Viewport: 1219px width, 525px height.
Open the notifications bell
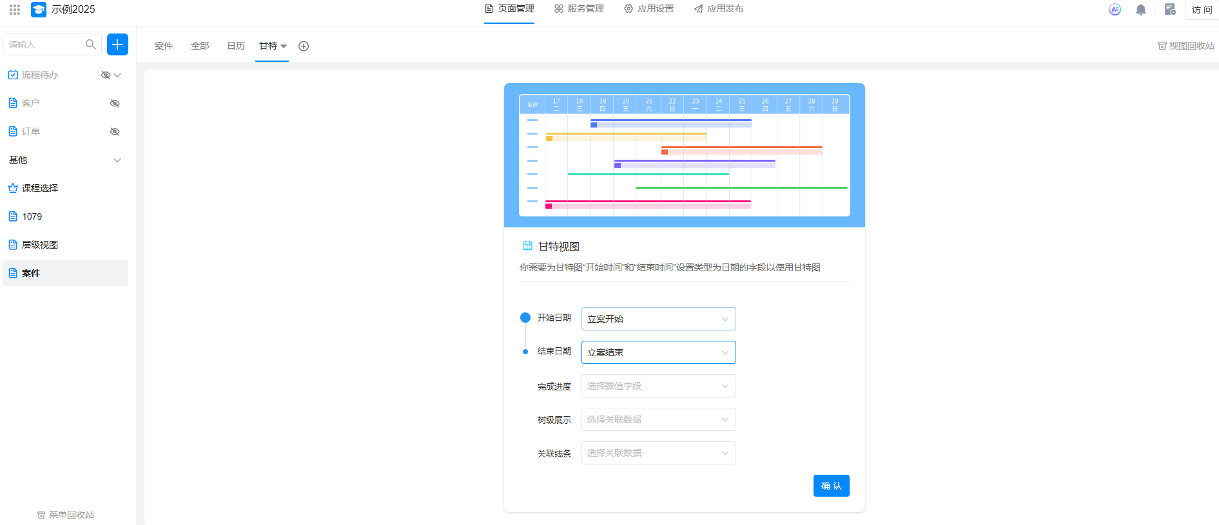tap(1140, 10)
